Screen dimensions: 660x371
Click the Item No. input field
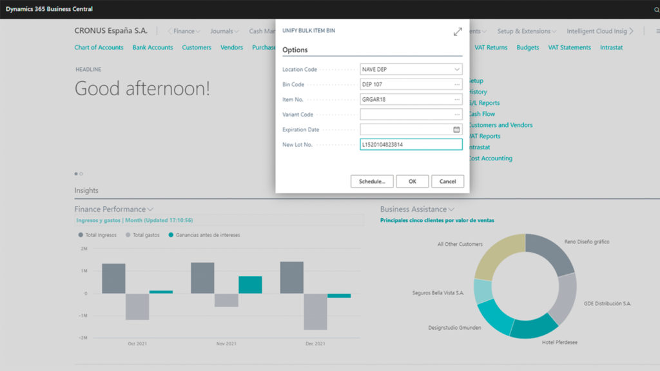point(411,100)
